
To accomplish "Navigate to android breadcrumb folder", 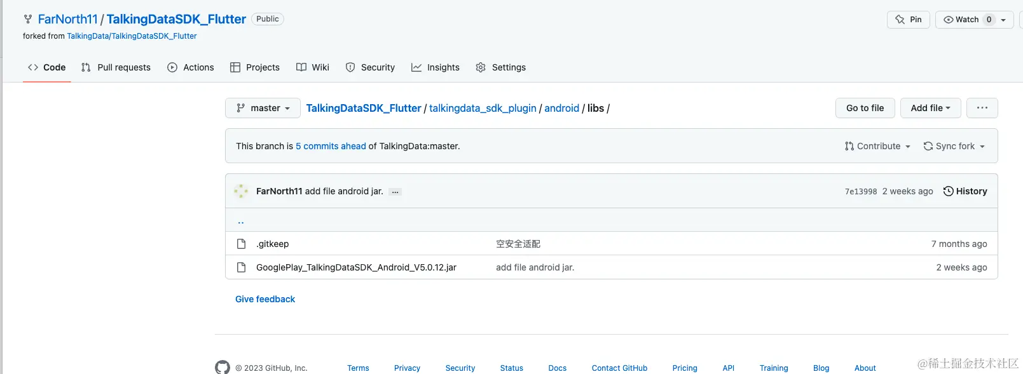I will point(561,108).
